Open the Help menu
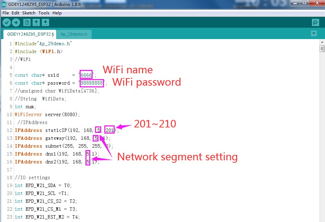 click(57, 13)
